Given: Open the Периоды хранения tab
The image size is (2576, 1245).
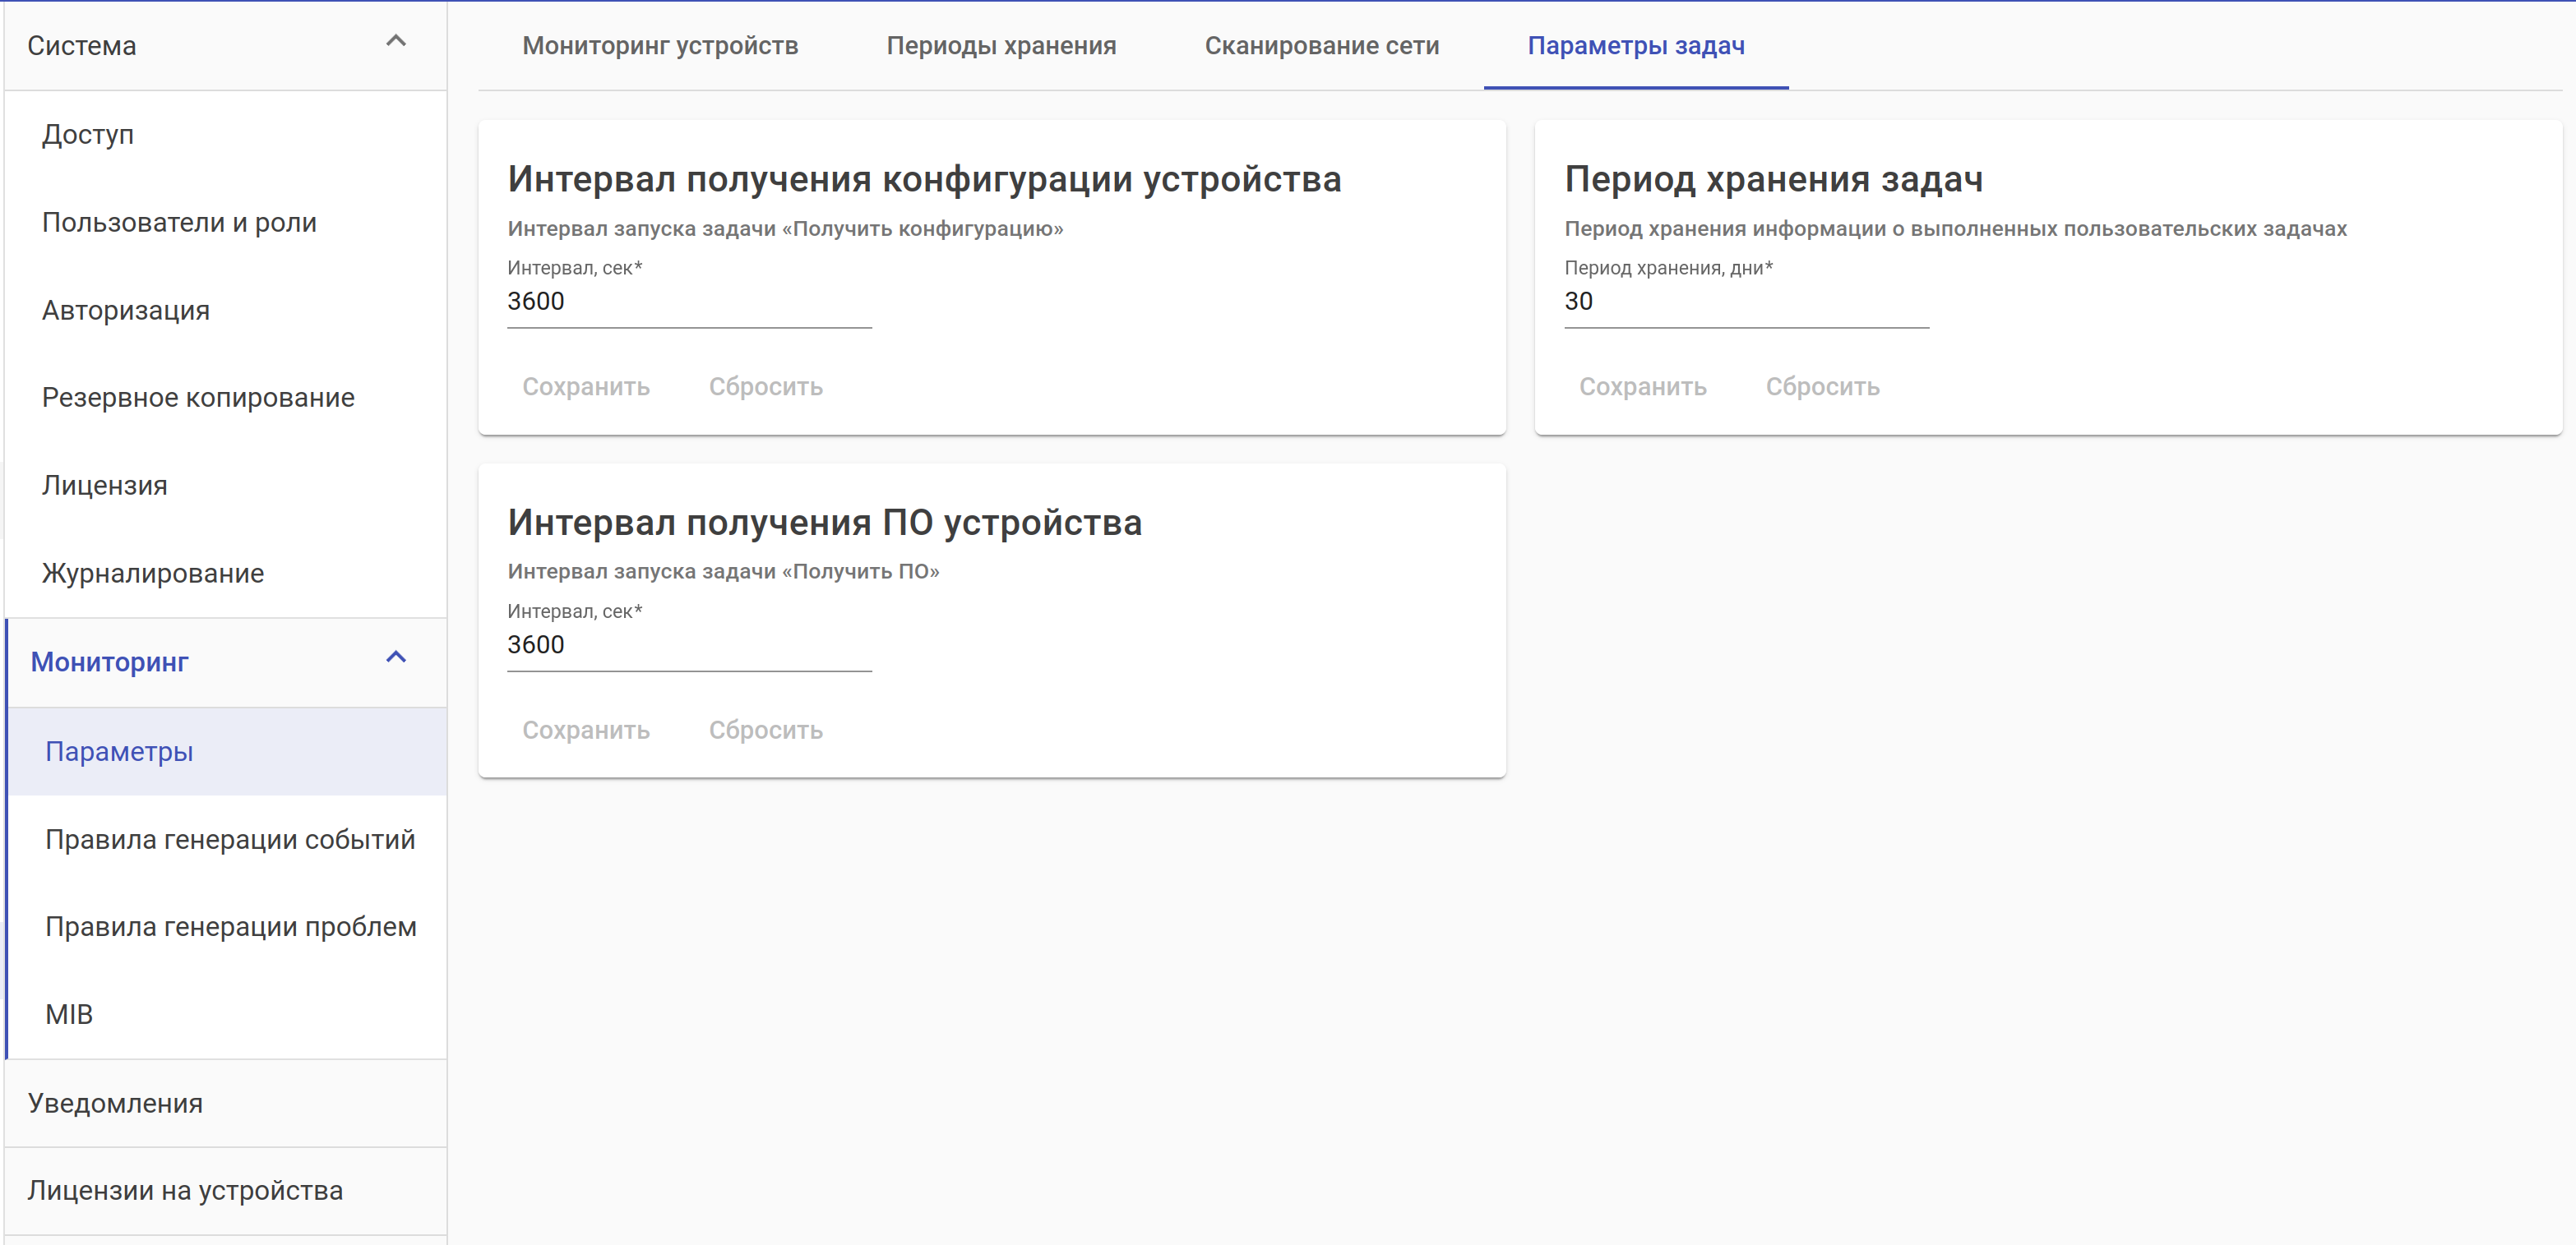Looking at the screenshot, I should tap(1001, 46).
